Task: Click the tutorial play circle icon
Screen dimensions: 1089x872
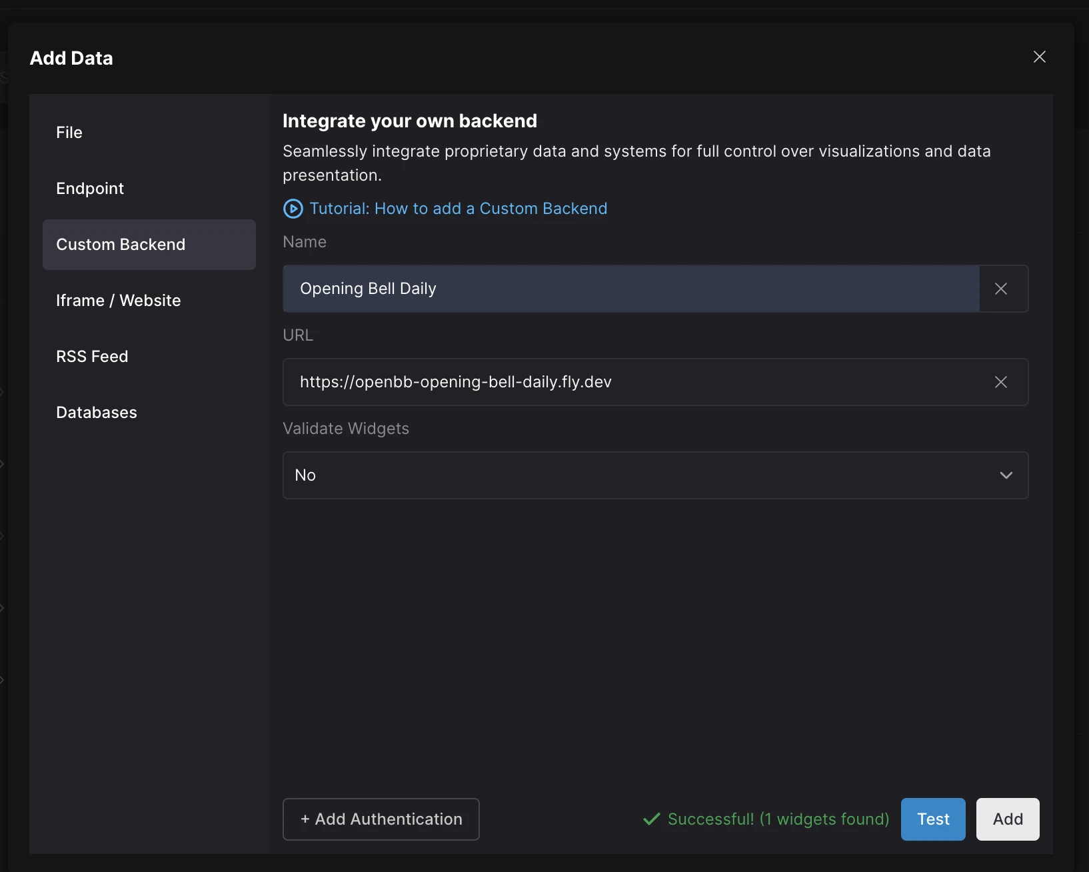Action: tap(293, 209)
